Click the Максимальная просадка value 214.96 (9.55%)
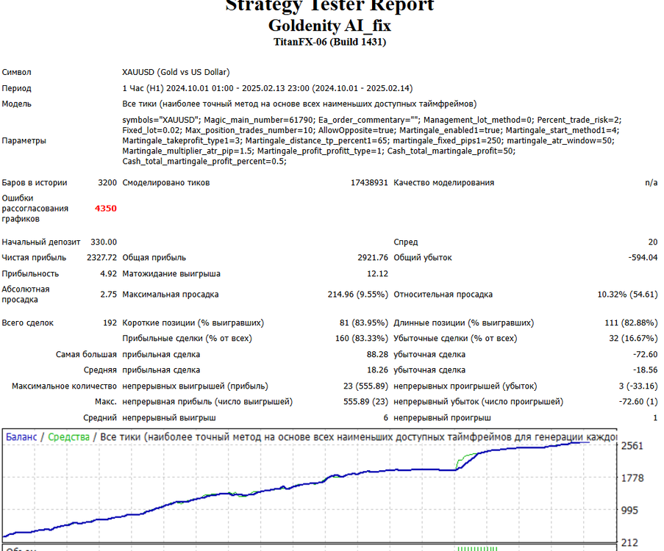The height and width of the screenshot is (551, 664). (358, 294)
